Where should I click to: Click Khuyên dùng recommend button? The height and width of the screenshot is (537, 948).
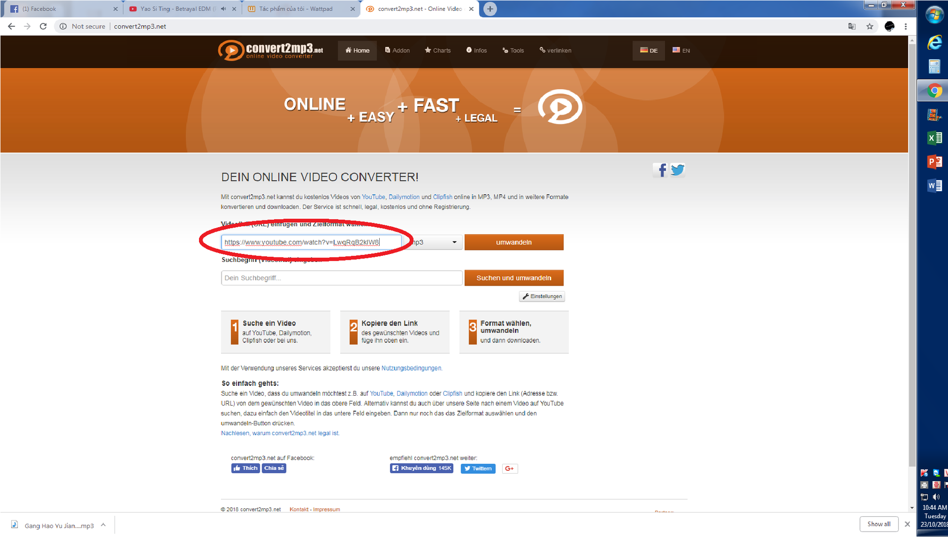point(421,468)
